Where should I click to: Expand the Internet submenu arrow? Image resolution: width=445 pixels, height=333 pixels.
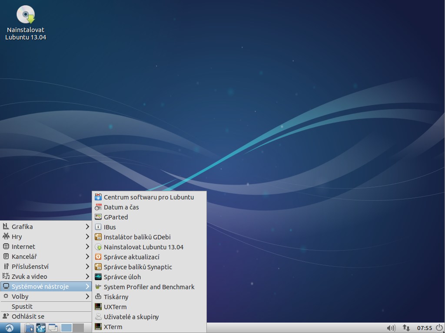point(87,247)
